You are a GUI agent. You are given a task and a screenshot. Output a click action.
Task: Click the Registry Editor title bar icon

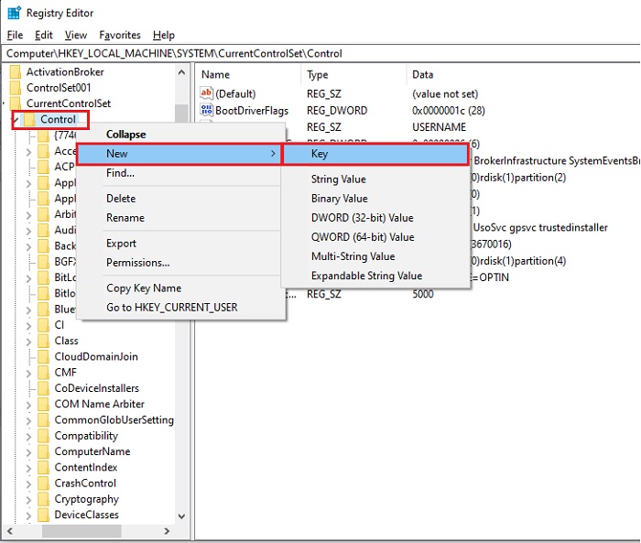click(x=14, y=13)
